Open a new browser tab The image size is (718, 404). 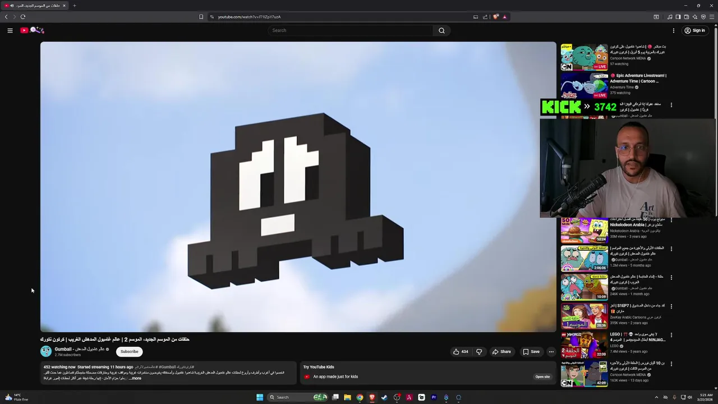(x=74, y=6)
